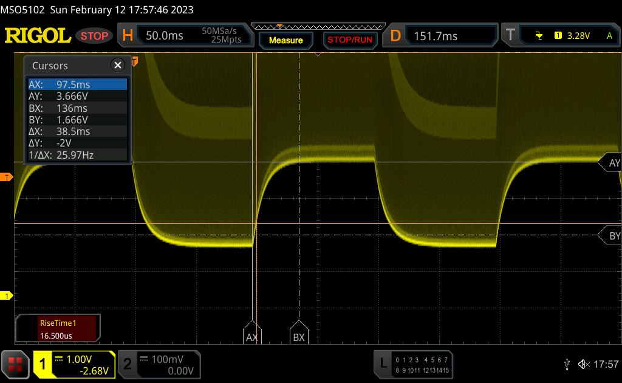The height and width of the screenshot is (383, 622).
Task: Open horizontal timebase 50.0ms setting
Action: pos(186,35)
